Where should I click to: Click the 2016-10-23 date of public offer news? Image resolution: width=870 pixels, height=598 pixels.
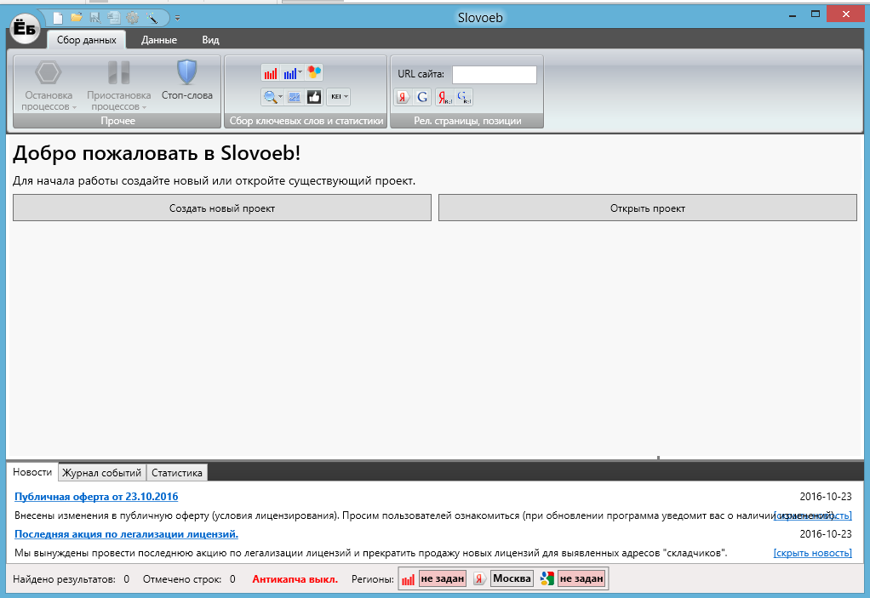(826, 497)
